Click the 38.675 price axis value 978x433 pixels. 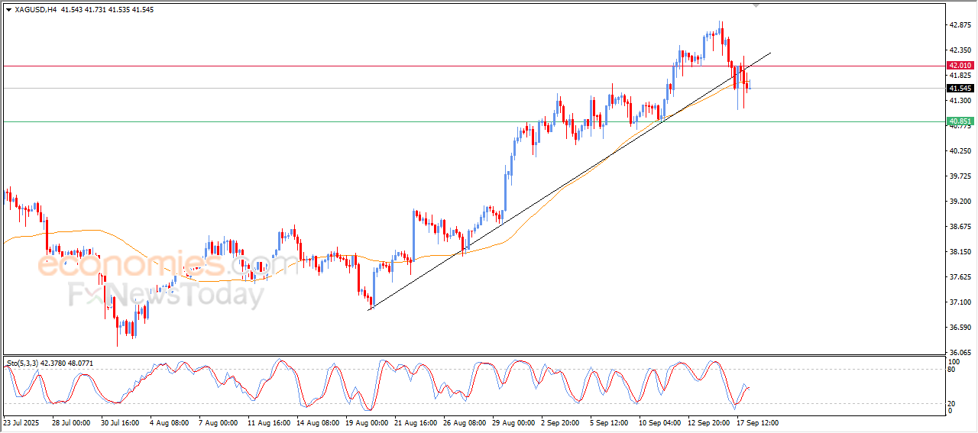[x=960, y=227]
